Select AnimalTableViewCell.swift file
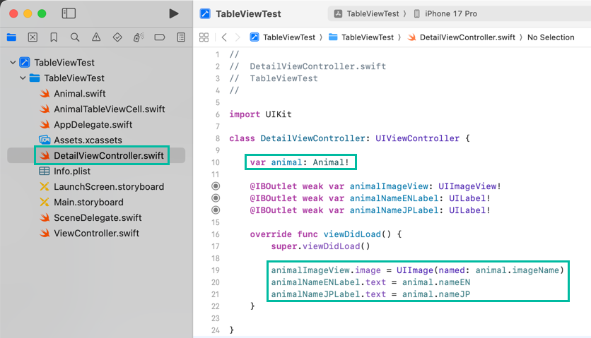 point(109,109)
